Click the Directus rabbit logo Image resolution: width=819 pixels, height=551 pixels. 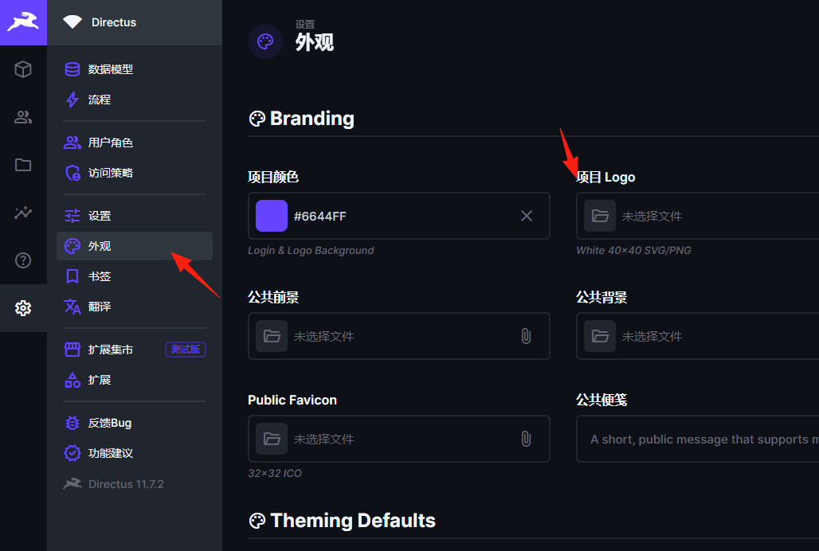click(23, 22)
